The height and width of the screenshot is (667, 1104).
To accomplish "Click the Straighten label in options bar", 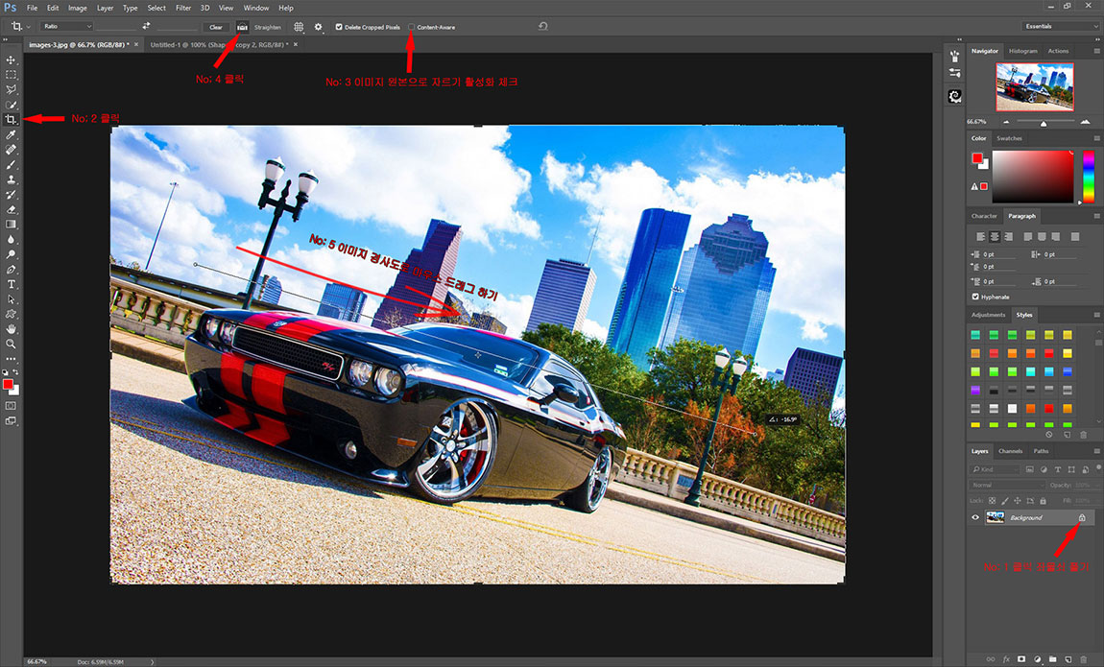I will [268, 28].
